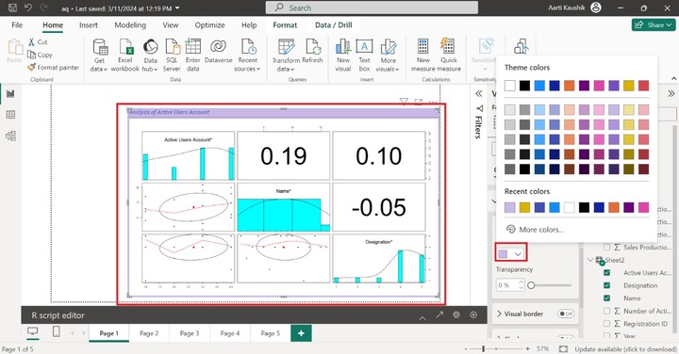Insert a Text box
679x354 pixels.
point(365,55)
